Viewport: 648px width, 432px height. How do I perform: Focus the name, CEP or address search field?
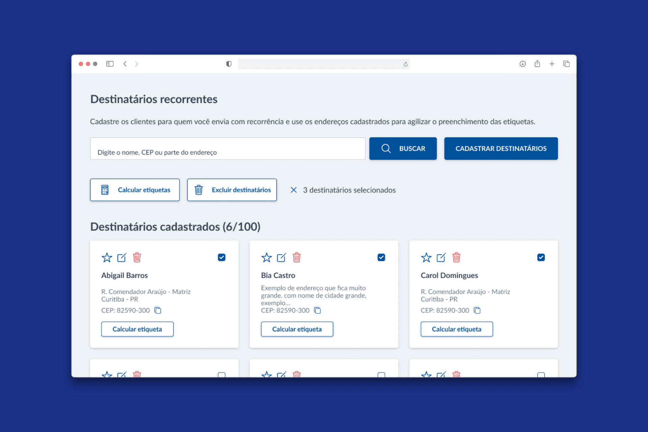click(x=227, y=149)
